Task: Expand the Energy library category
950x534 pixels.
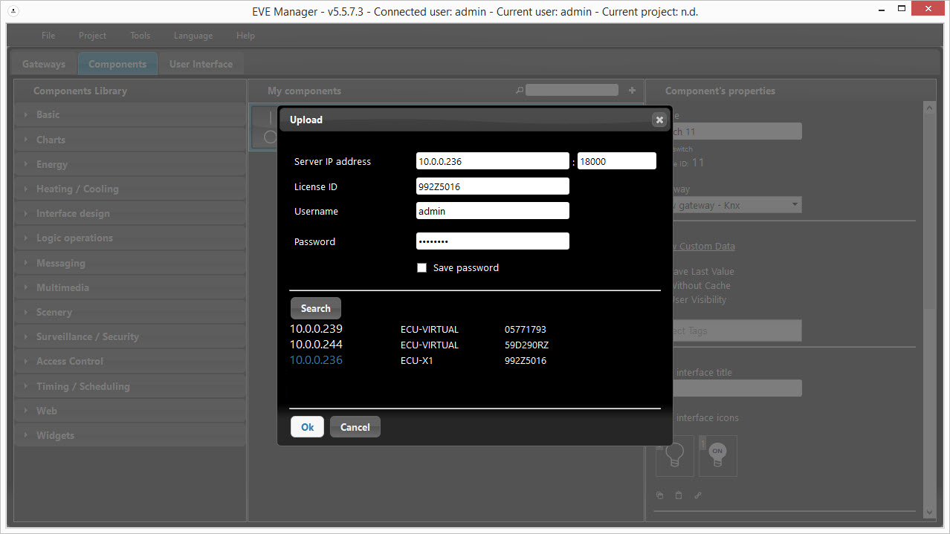Action: [129, 164]
